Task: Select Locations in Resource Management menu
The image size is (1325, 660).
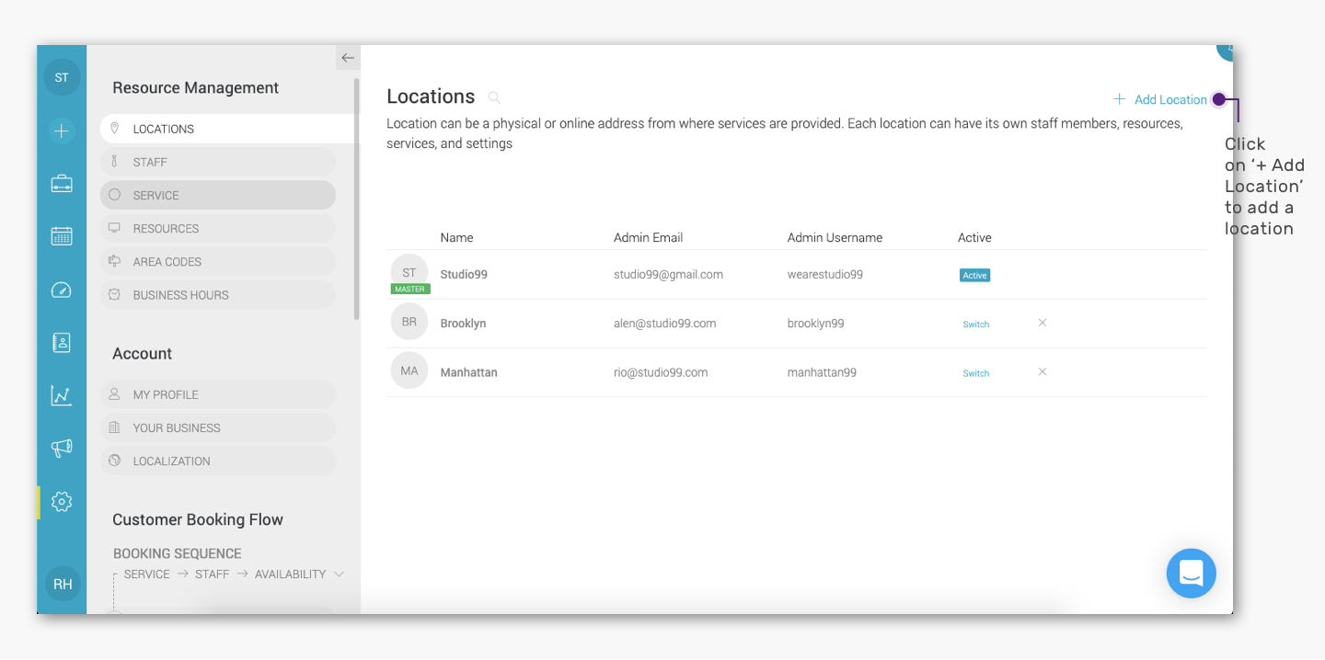Action: (228, 129)
